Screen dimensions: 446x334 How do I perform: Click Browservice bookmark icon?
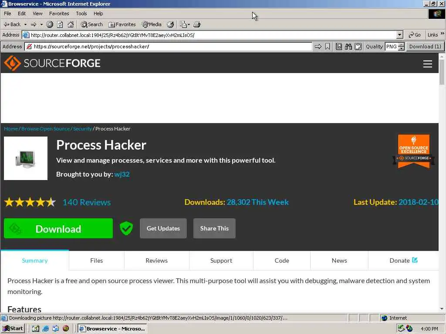pos(328,47)
